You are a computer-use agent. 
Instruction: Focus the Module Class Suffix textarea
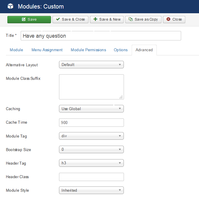coord(91,87)
